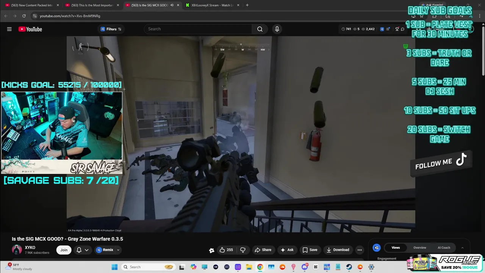Open the more actions ellipsis menu
This screenshot has width=485, height=273.
pyautogui.click(x=360, y=250)
